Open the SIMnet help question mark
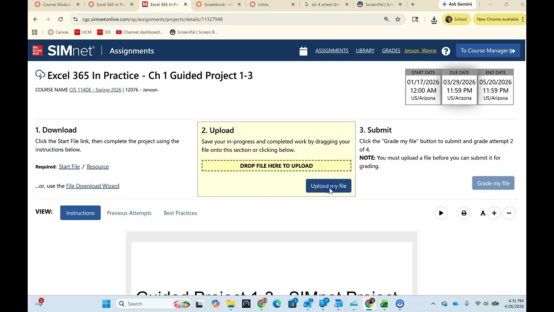Screen dimensions: 554x312 tap(446, 51)
